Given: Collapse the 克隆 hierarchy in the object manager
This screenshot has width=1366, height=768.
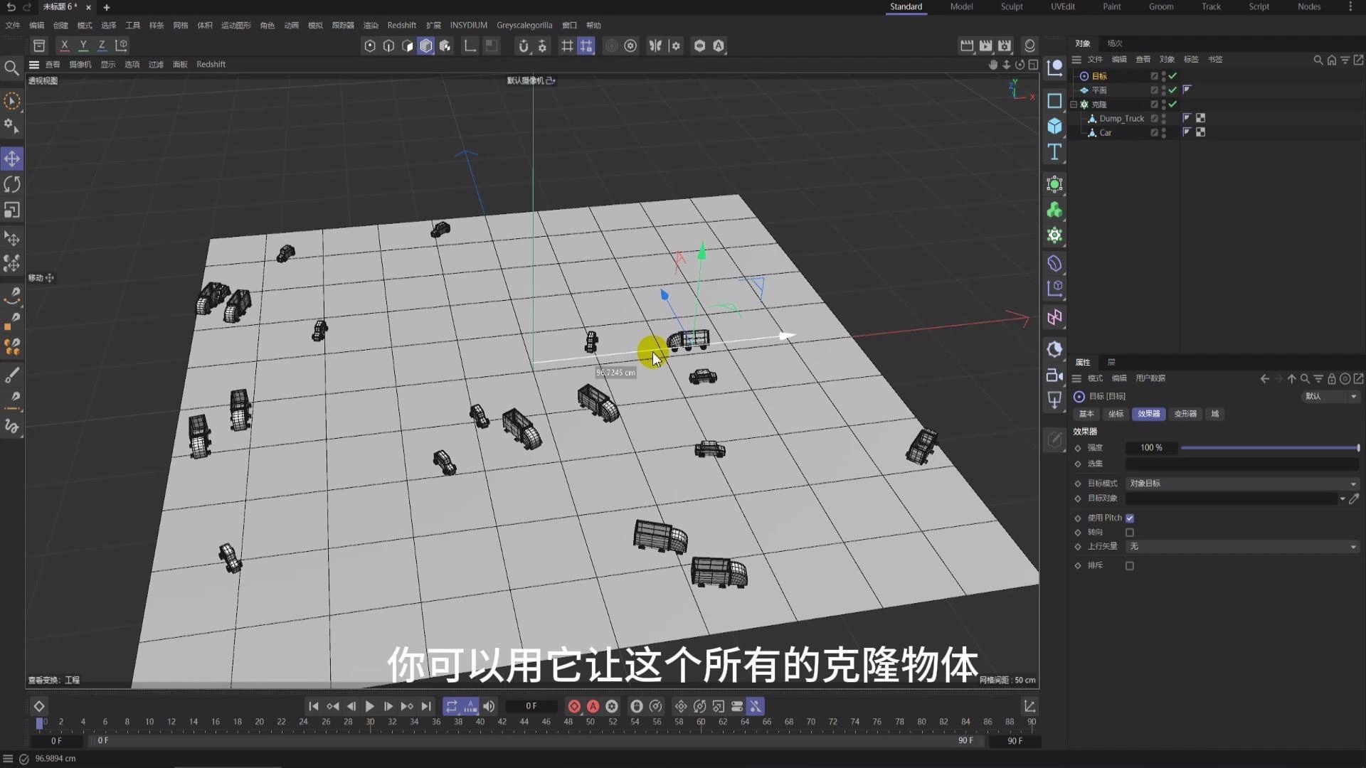Looking at the screenshot, I should [1074, 105].
